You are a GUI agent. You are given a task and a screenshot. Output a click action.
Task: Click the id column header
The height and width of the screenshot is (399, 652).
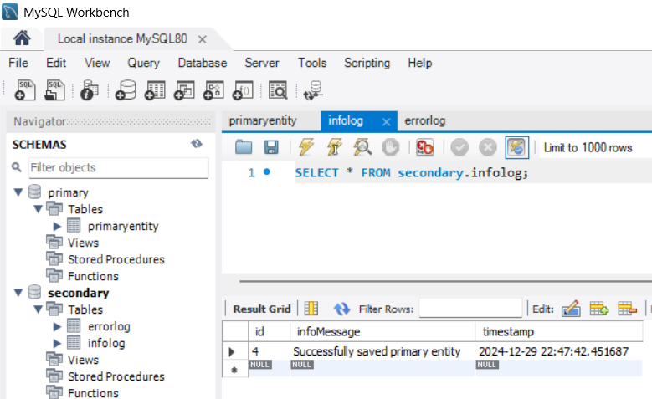tap(269, 331)
